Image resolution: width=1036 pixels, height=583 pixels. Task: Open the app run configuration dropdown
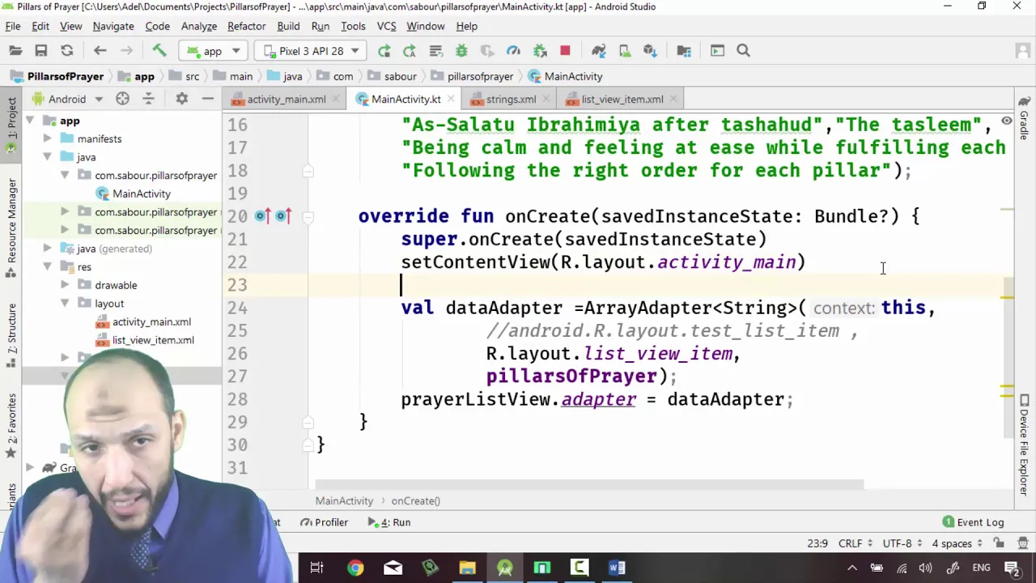(214, 51)
